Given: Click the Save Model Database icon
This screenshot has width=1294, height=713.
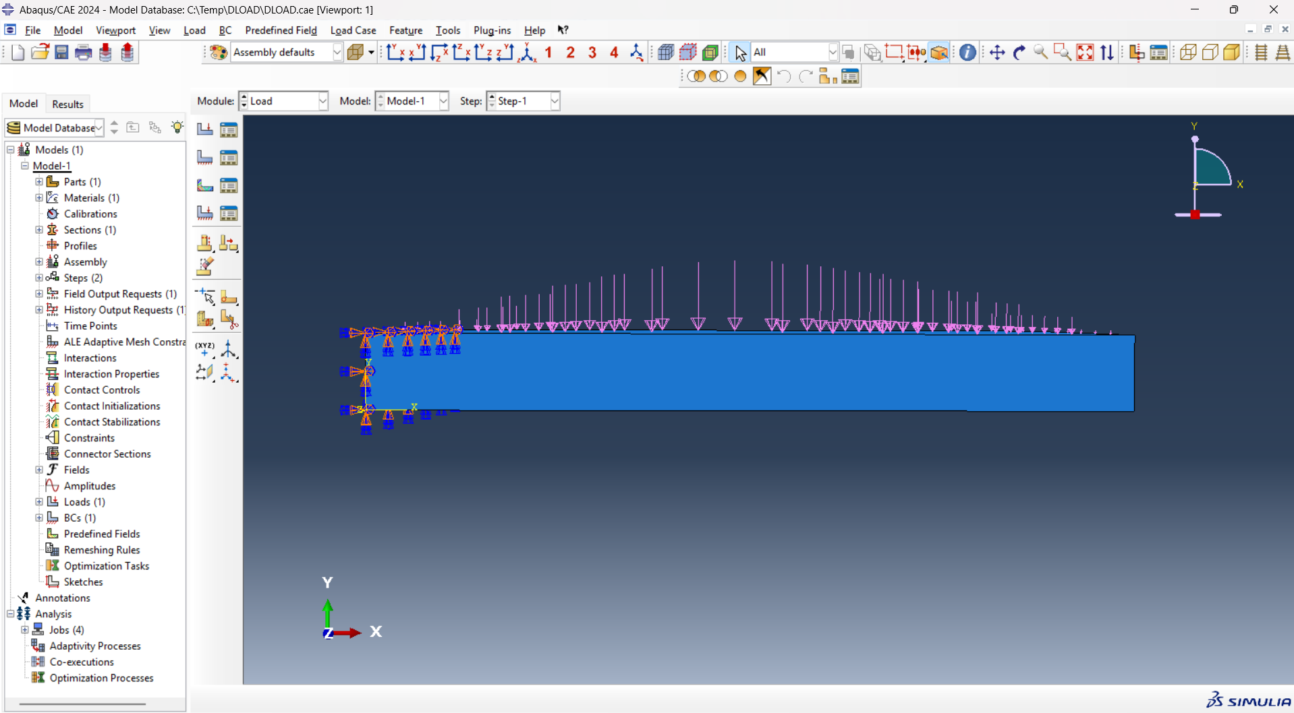Looking at the screenshot, I should point(61,53).
